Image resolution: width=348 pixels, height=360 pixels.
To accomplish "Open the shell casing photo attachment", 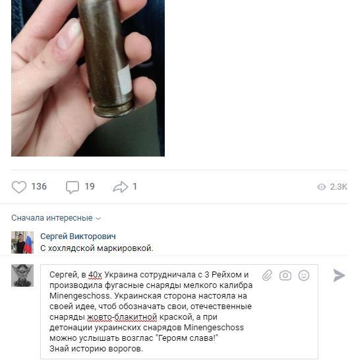I will [x=88, y=78].
